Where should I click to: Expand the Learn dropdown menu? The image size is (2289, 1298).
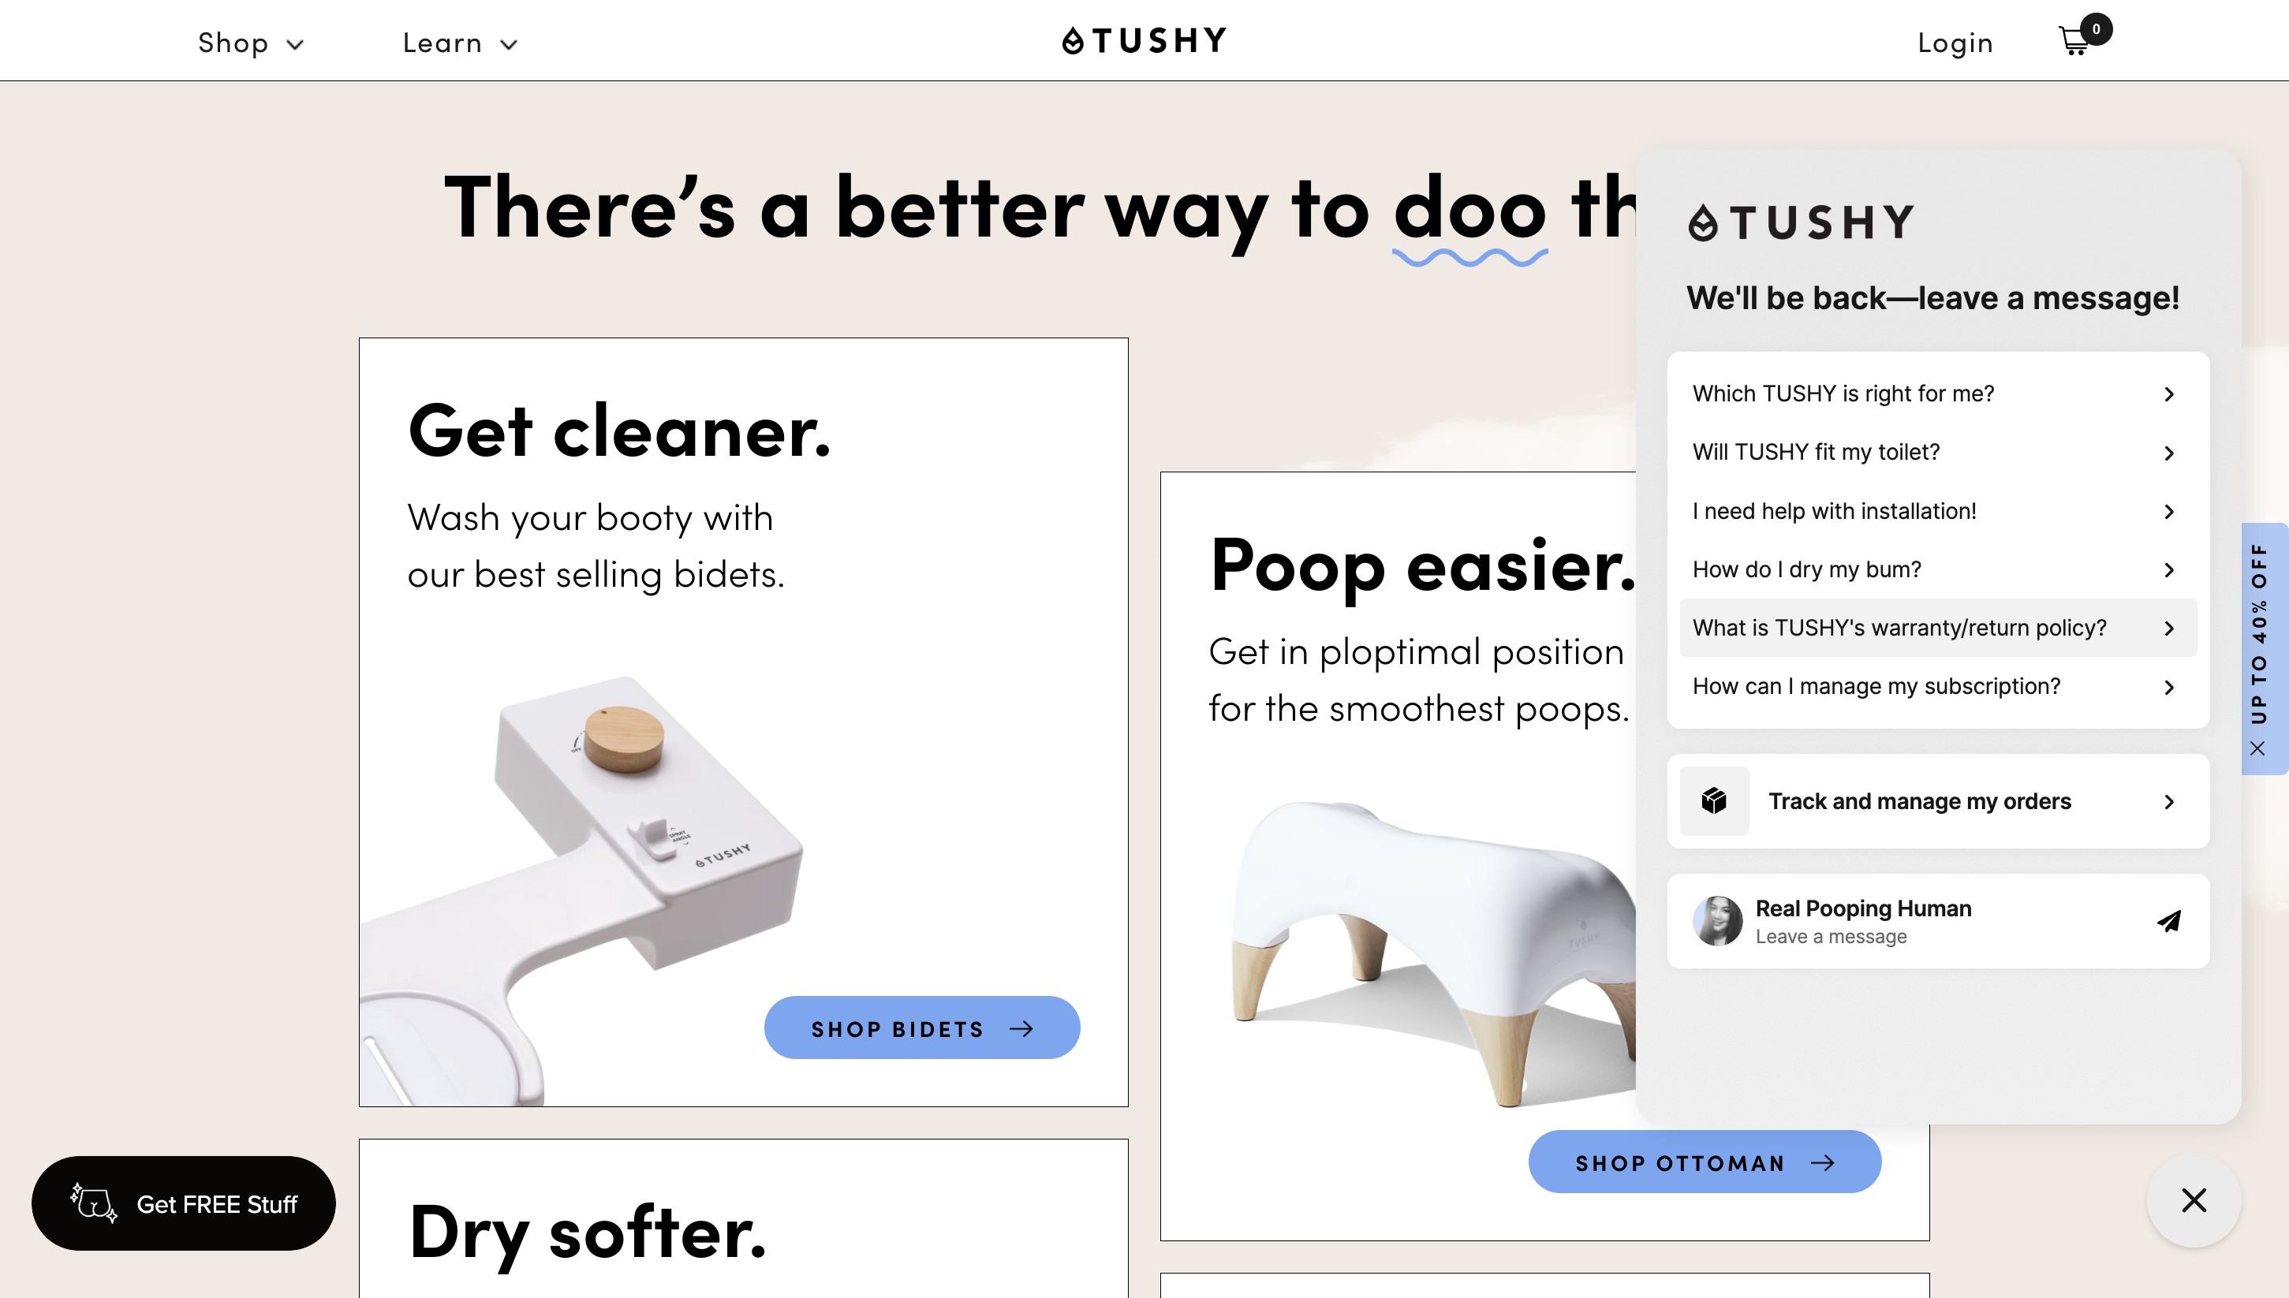459,43
